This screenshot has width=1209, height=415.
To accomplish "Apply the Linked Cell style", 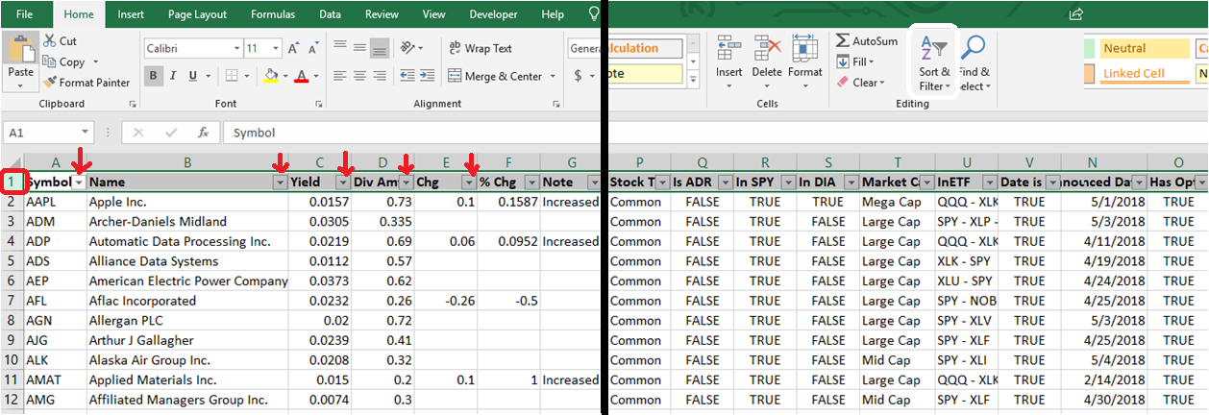I will click(x=1137, y=73).
